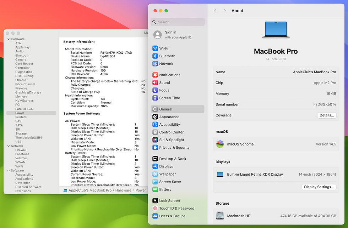This screenshot has height=228, width=348.
Task: Click the Screen Time hourglass icon
Action: tap(155, 98)
